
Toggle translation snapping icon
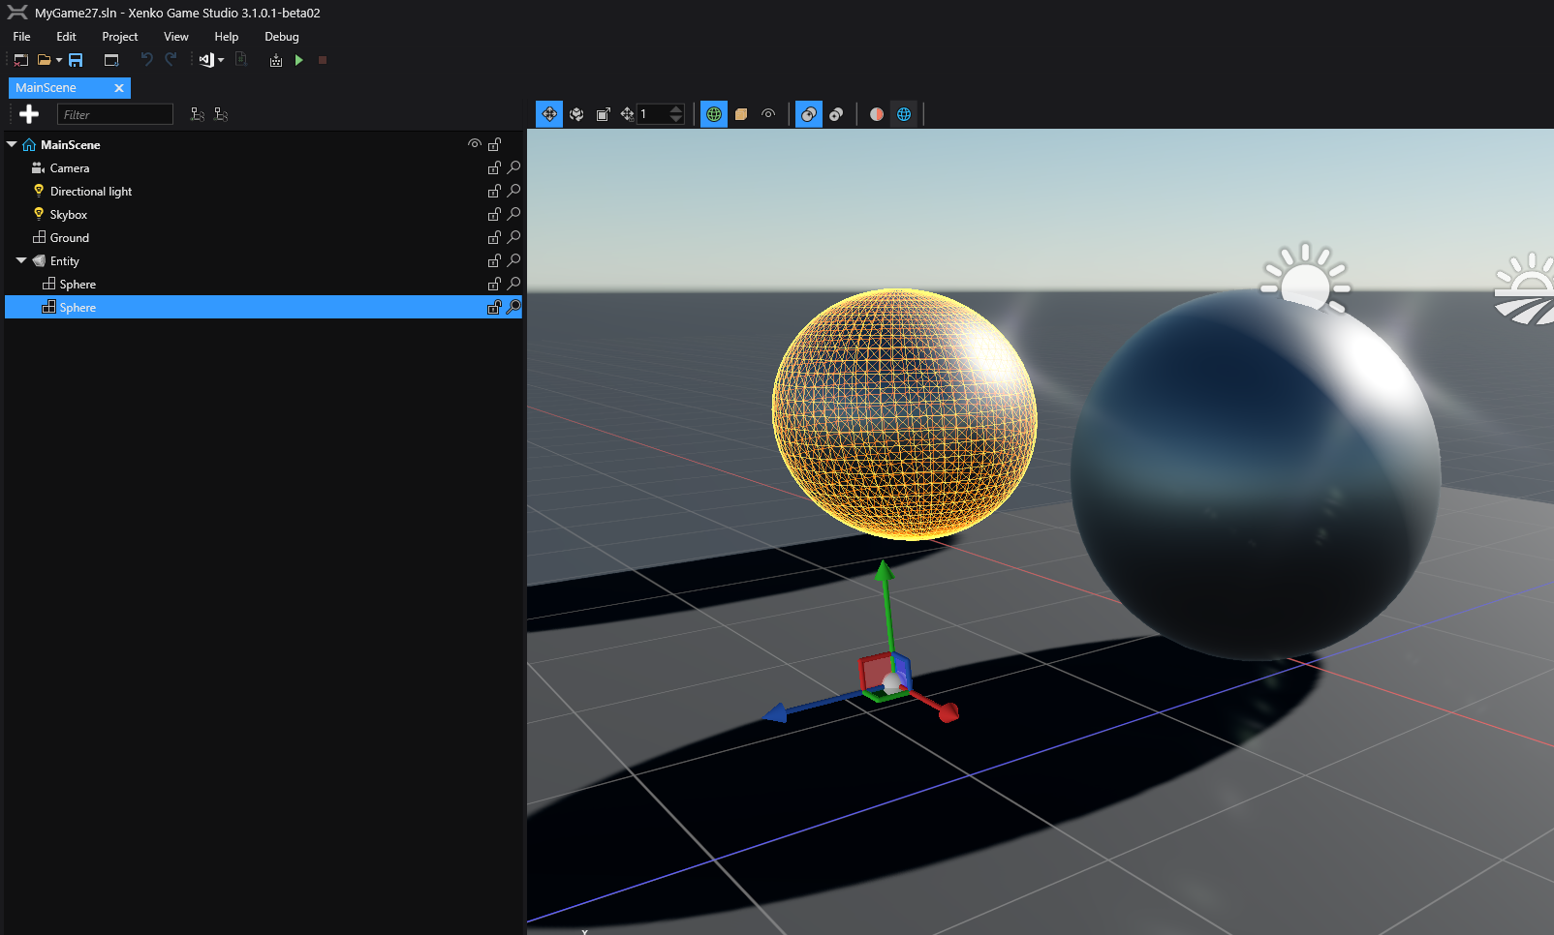click(628, 114)
